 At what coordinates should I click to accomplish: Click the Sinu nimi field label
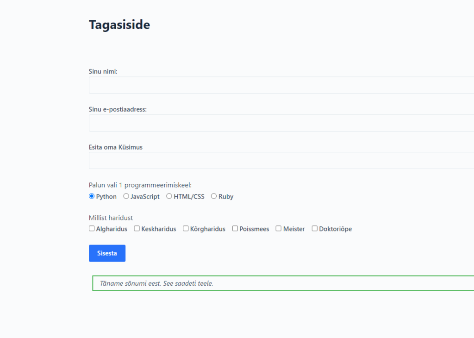pyautogui.click(x=103, y=72)
